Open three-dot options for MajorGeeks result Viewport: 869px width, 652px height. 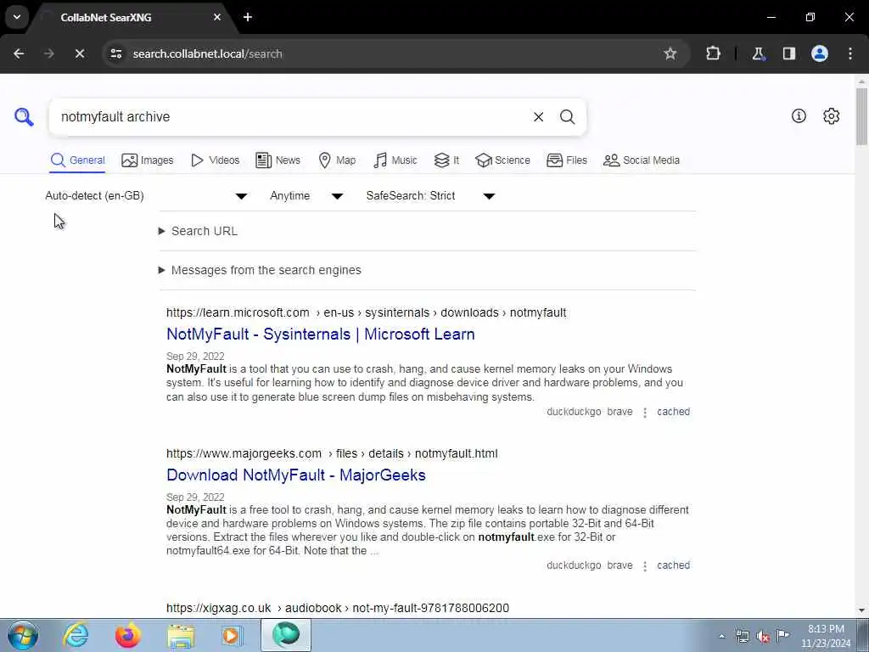[645, 566]
